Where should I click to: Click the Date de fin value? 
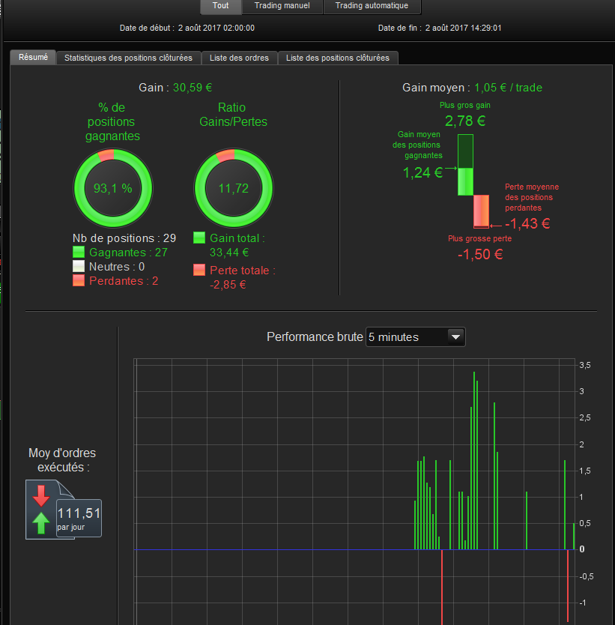click(463, 28)
